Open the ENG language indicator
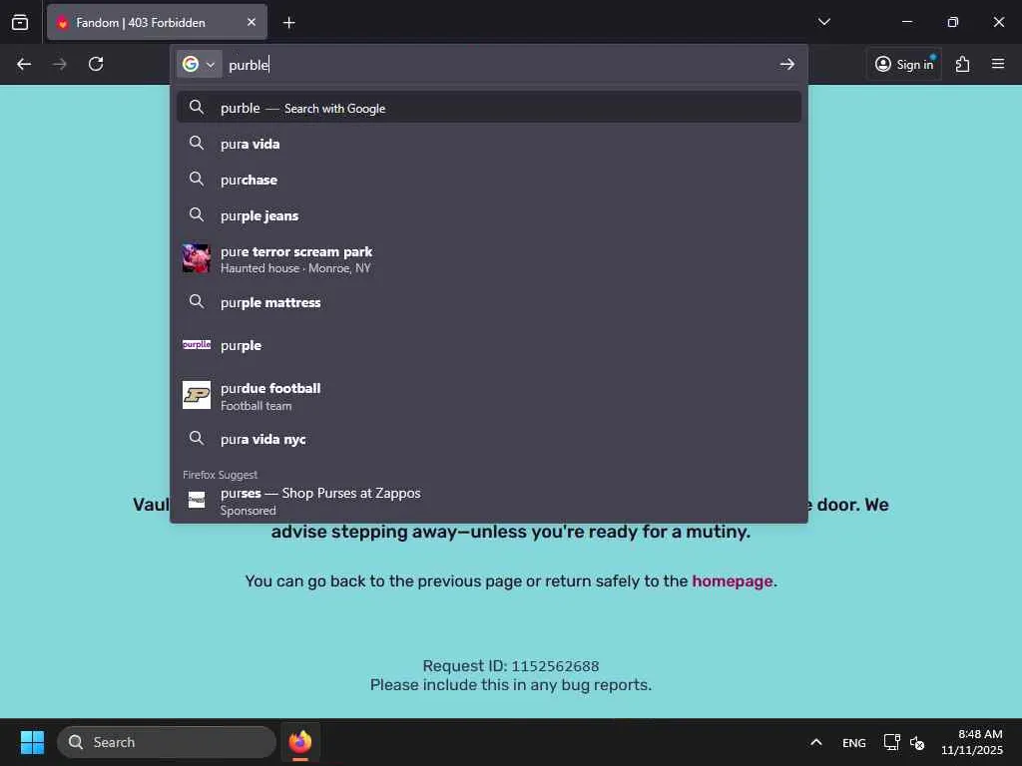This screenshot has width=1022, height=766. click(x=854, y=742)
